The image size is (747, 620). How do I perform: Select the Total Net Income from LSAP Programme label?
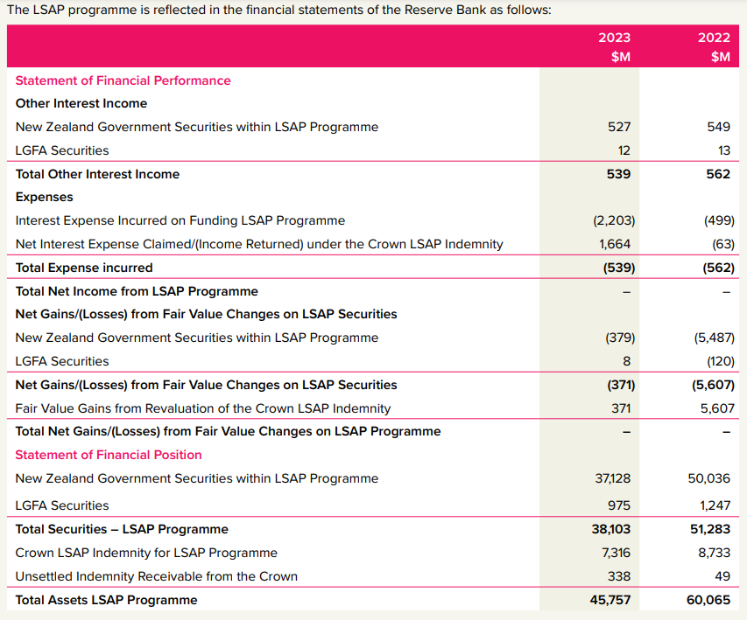(137, 291)
